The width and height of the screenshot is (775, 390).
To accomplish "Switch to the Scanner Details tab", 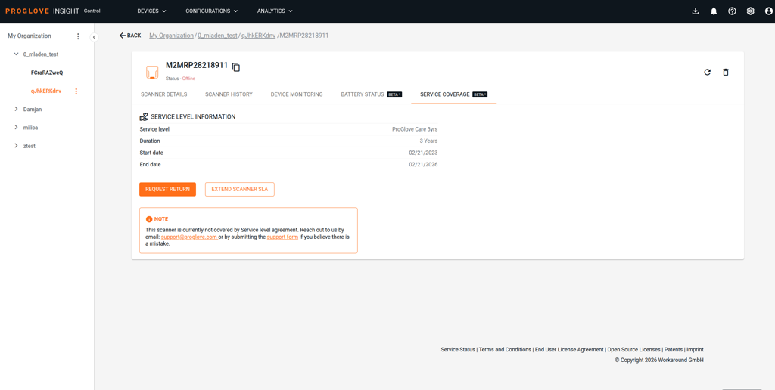I will point(164,94).
